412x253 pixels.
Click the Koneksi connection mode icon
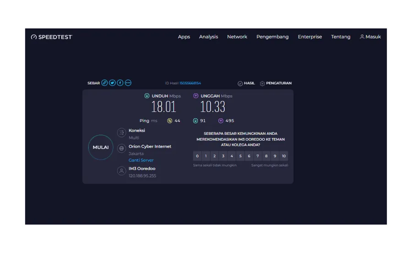(121, 132)
